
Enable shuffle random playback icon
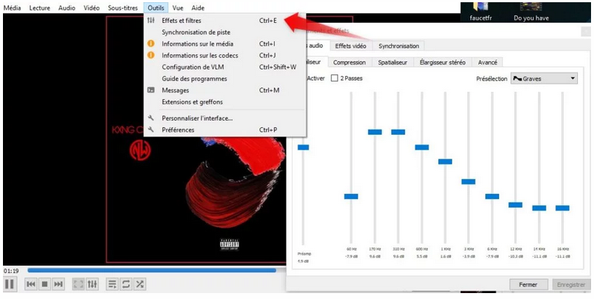[x=140, y=283]
